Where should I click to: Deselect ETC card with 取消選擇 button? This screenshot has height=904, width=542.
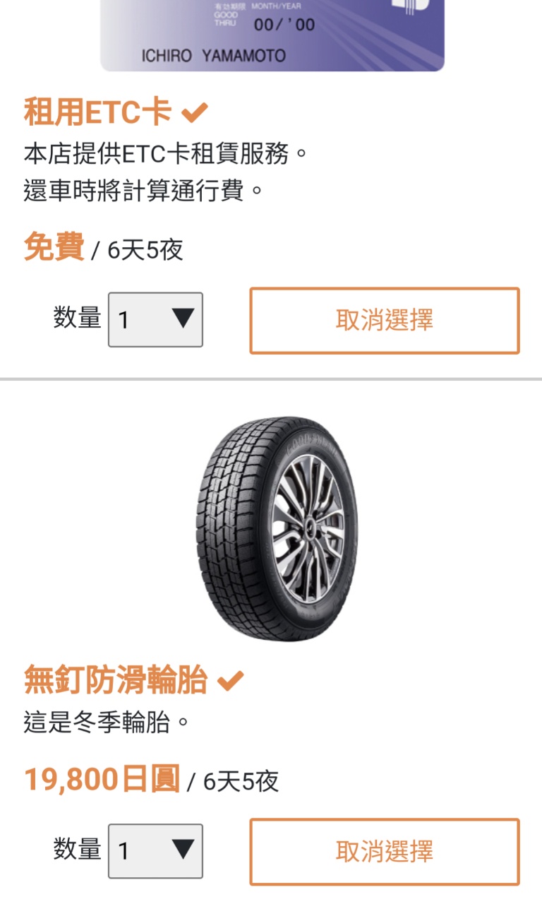click(x=385, y=321)
